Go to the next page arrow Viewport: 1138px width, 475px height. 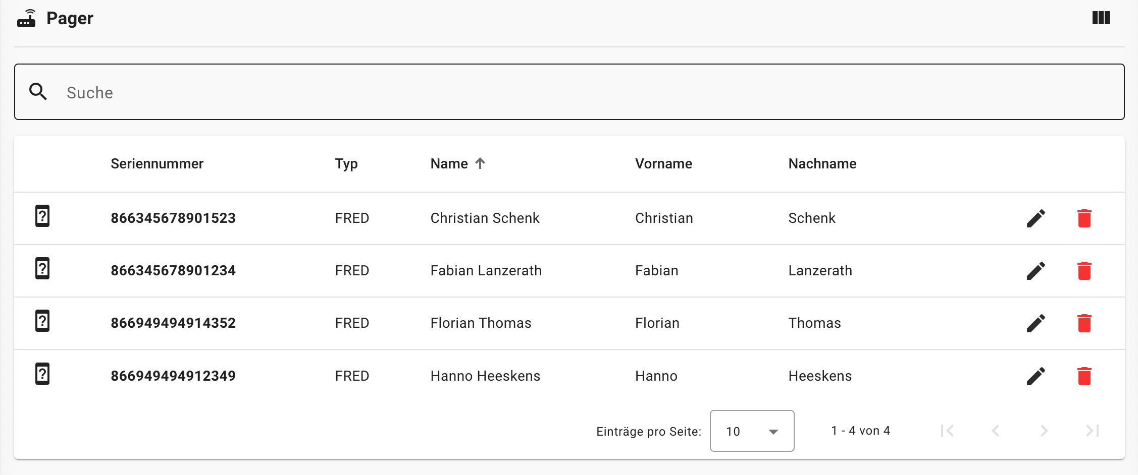coord(1044,431)
